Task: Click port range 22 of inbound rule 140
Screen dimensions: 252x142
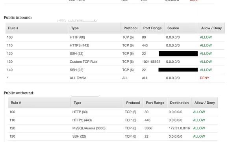Action: pyautogui.click(x=144, y=70)
